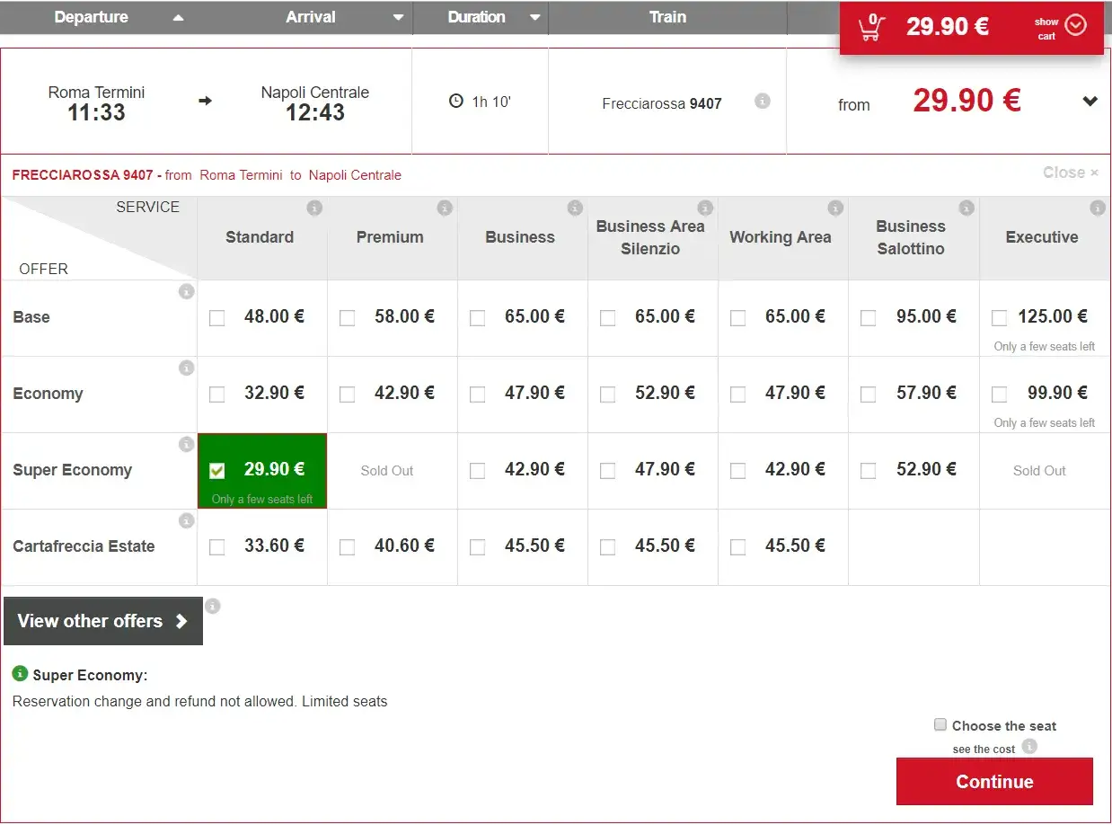Show info for Premium service
The height and width of the screenshot is (825, 1112).
pos(445,208)
